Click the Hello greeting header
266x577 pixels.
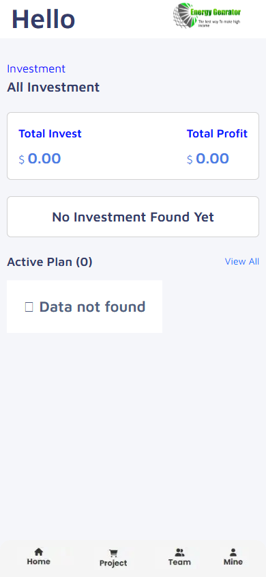43,19
